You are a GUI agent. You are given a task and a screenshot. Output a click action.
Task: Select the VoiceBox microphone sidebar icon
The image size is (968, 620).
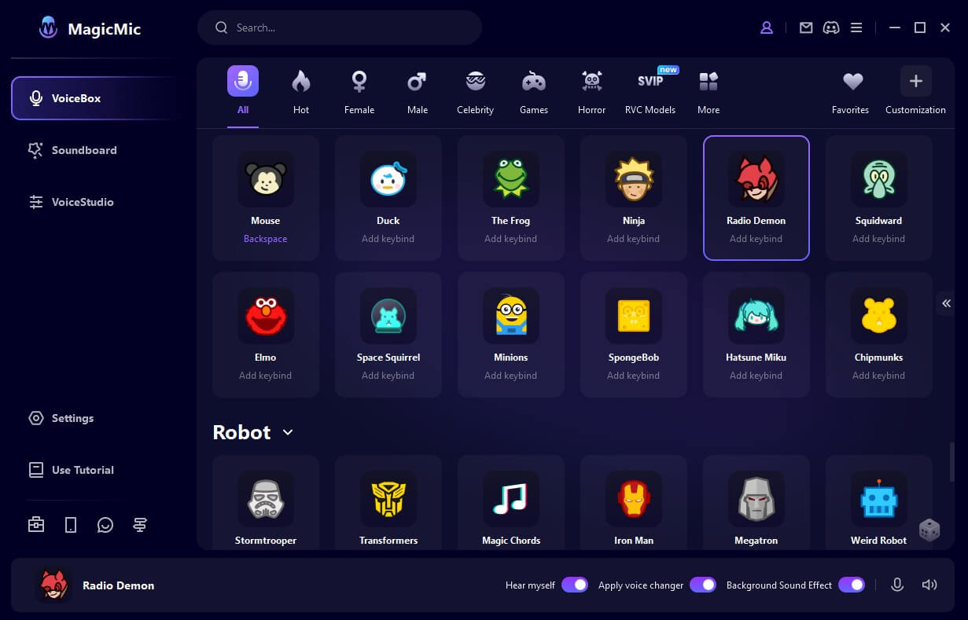coord(36,97)
